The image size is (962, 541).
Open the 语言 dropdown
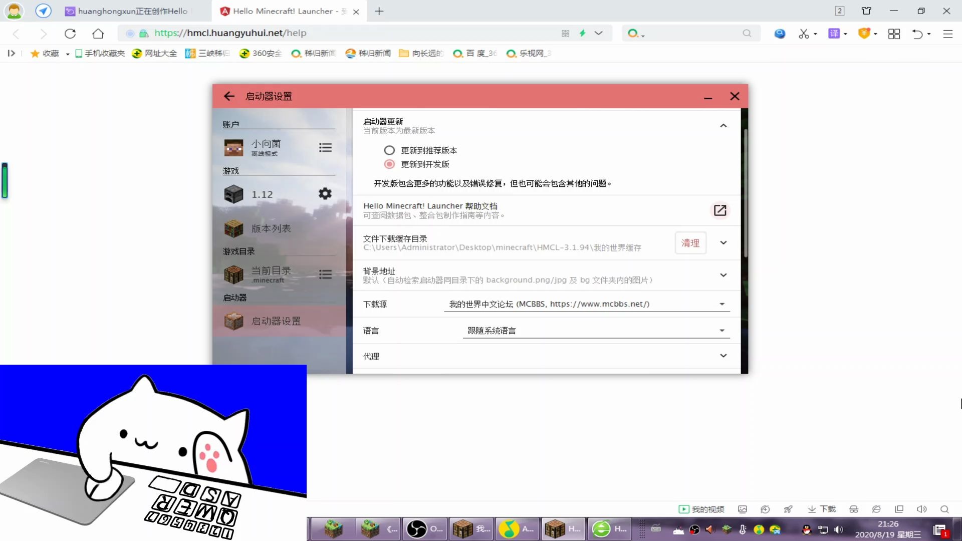(x=596, y=331)
